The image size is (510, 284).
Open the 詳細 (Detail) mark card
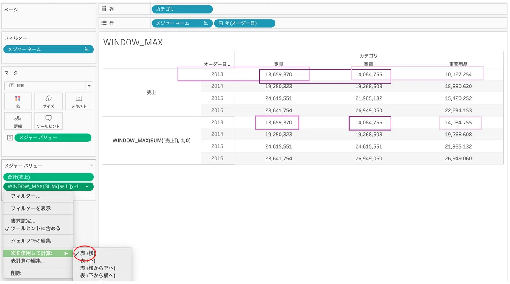(18, 121)
